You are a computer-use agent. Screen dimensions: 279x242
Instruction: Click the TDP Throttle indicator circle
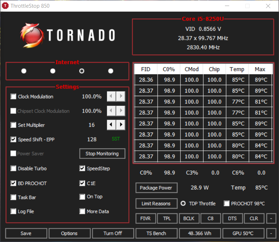[183, 203]
